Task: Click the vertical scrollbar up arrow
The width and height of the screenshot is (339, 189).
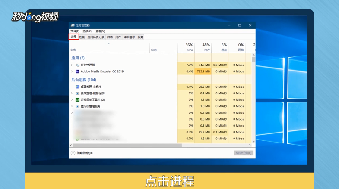Action: pos(253,55)
